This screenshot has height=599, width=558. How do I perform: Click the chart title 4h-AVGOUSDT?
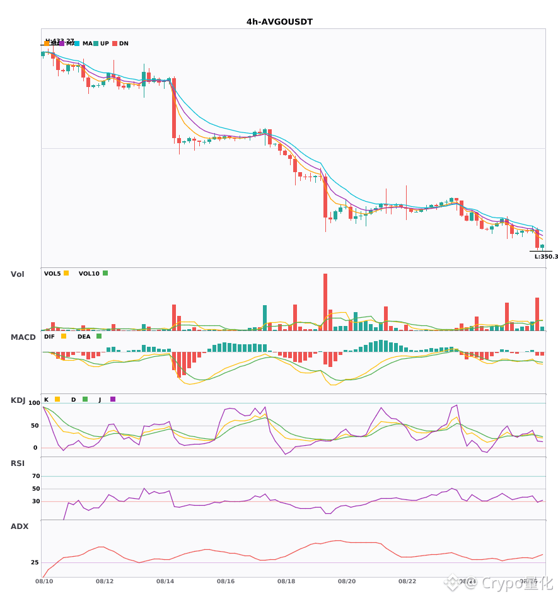pyautogui.click(x=279, y=22)
